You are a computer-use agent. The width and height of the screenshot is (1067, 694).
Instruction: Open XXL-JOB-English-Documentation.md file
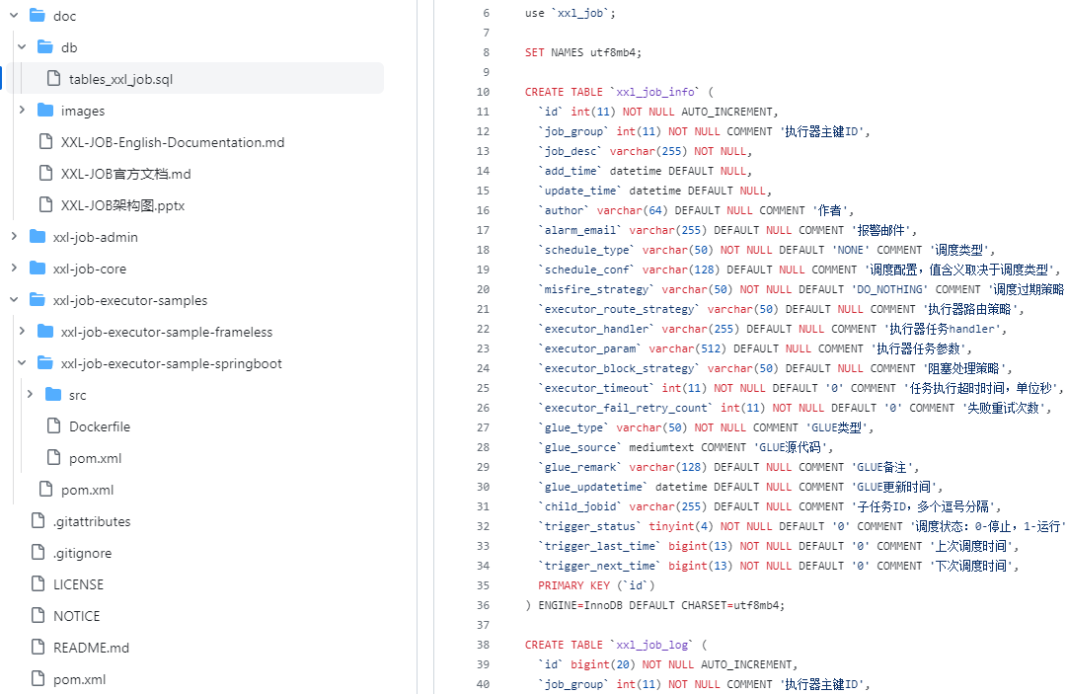(x=172, y=142)
